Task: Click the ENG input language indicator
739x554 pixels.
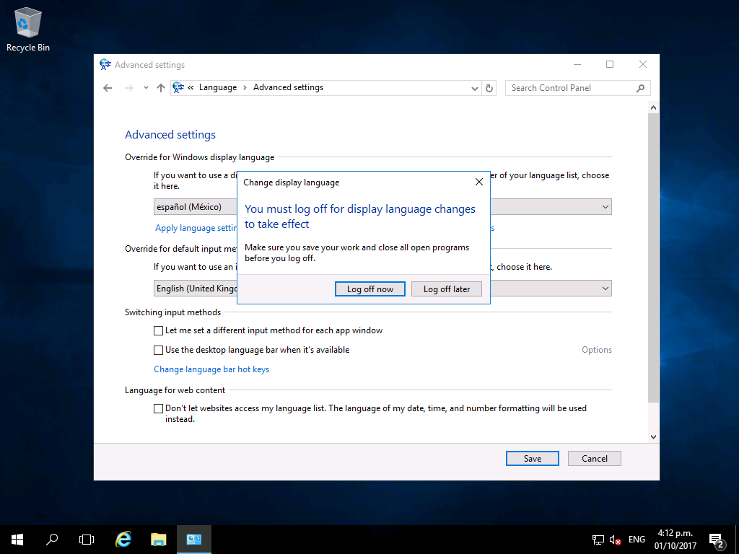Action: (x=637, y=540)
